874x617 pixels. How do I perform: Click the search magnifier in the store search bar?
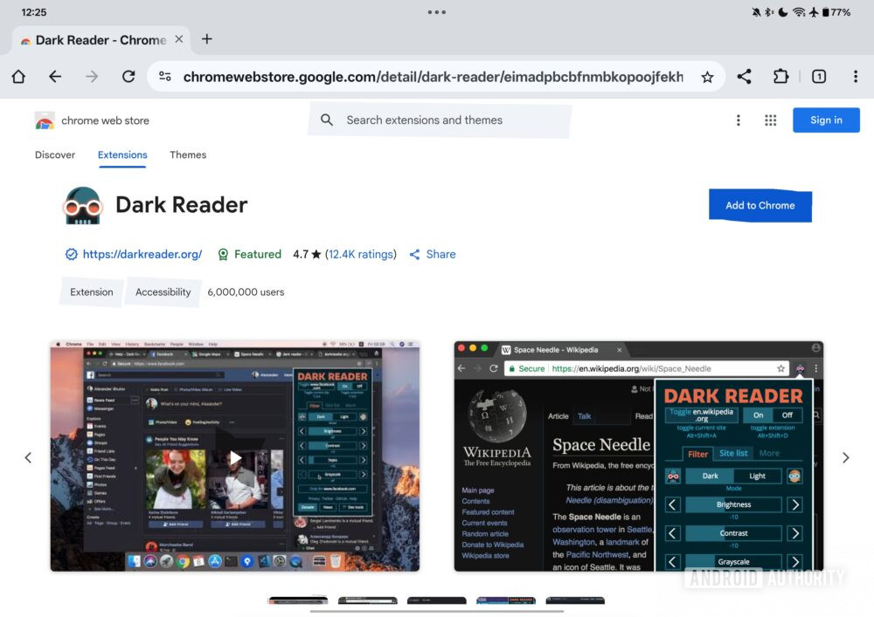326,120
